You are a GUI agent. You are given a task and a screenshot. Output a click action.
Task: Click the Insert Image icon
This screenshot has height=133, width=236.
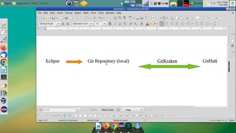137,18
